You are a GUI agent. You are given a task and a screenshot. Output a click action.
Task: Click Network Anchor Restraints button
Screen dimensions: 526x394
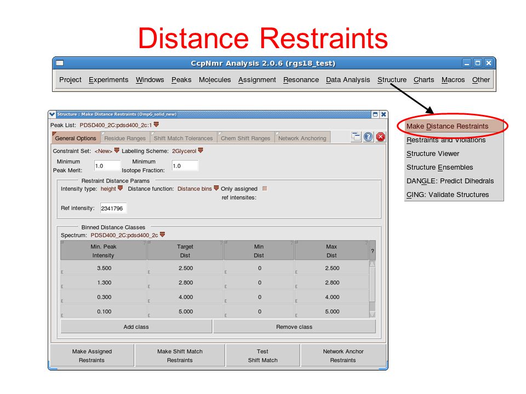(343, 356)
